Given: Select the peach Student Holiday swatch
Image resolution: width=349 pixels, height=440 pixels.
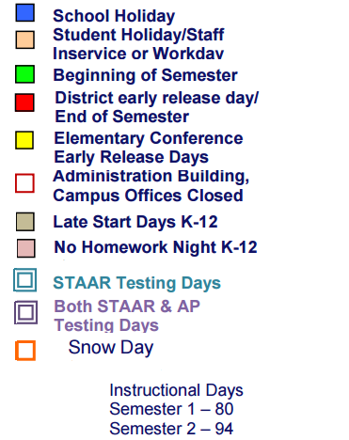Looking at the screenshot, I should (25, 39).
